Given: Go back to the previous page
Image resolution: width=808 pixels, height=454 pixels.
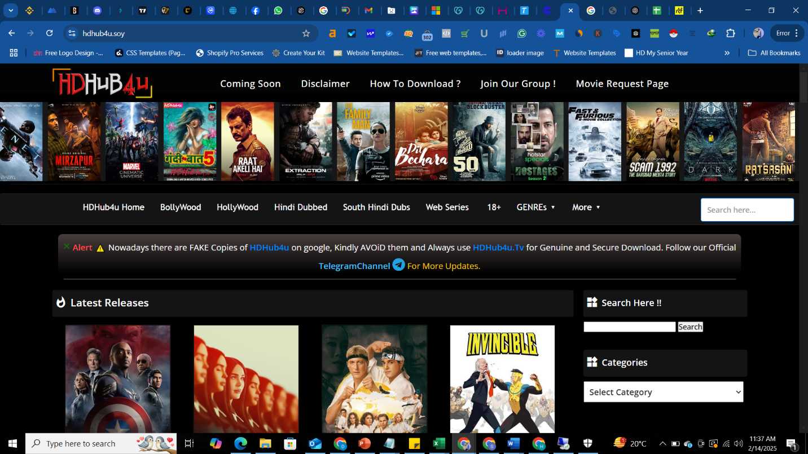Looking at the screenshot, I should (x=12, y=33).
